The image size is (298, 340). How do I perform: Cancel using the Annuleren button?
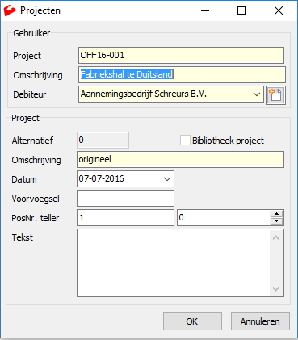click(x=260, y=321)
